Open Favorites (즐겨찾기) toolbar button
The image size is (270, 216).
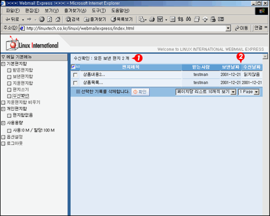(x=95, y=19)
